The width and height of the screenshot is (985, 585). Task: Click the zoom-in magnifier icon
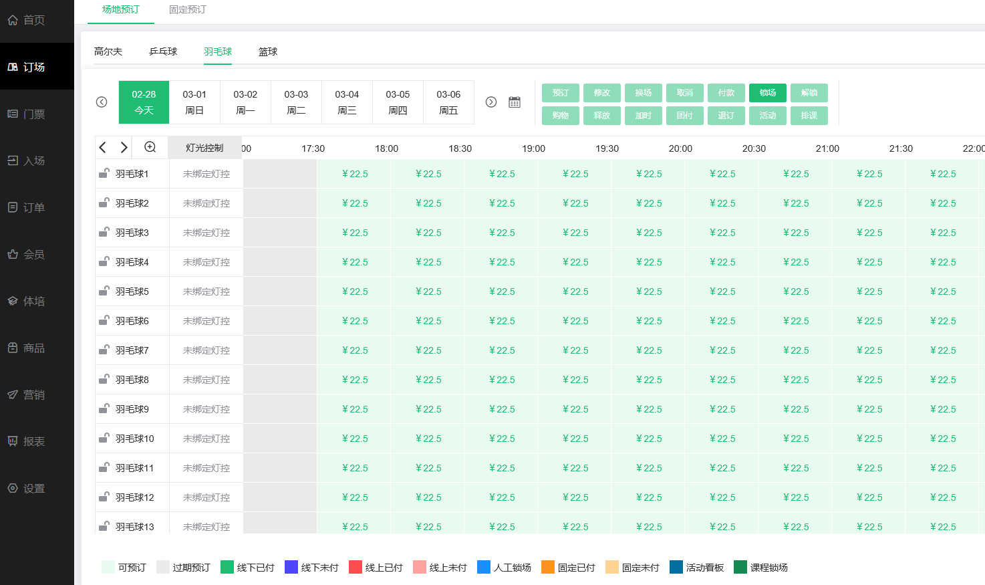click(150, 147)
